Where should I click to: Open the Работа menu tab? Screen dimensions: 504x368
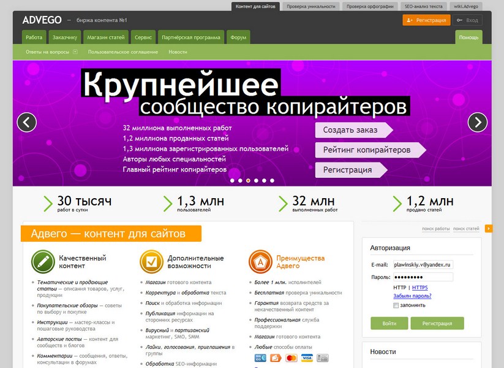[x=34, y=37]
